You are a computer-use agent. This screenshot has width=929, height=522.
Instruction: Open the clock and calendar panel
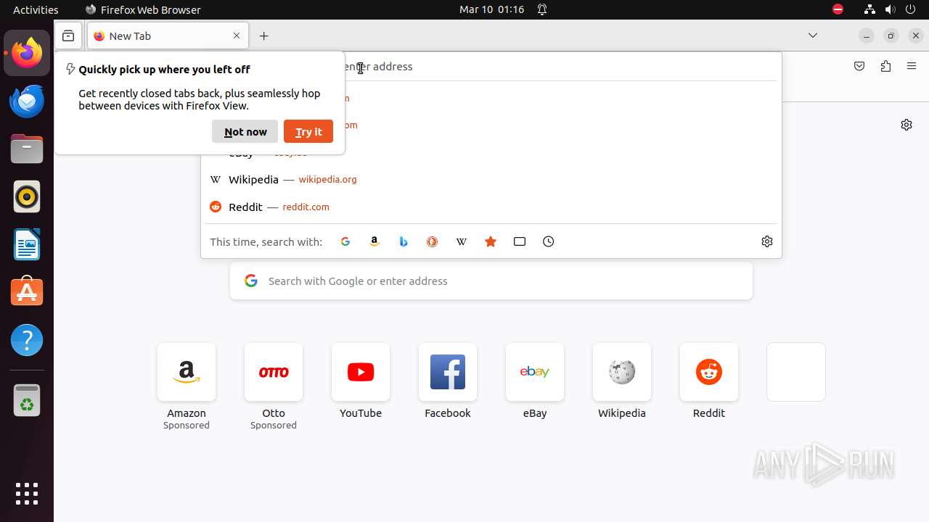click(x=491, y=9)
